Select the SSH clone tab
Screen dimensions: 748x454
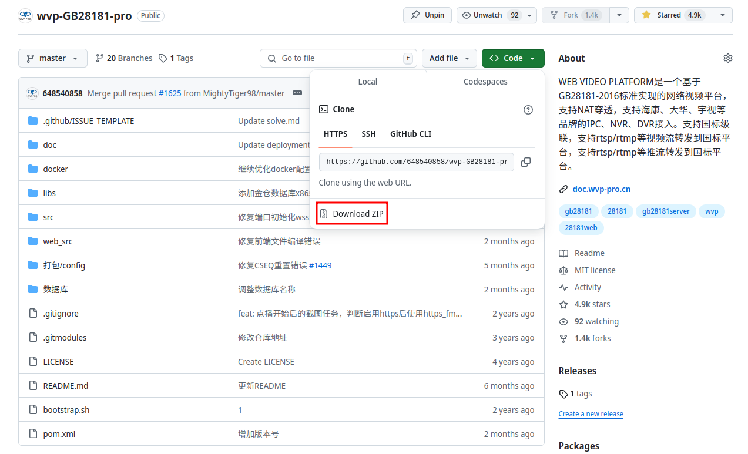coord(368,134)
